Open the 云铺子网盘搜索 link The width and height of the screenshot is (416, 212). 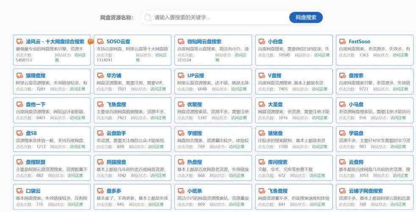(366, 191)
